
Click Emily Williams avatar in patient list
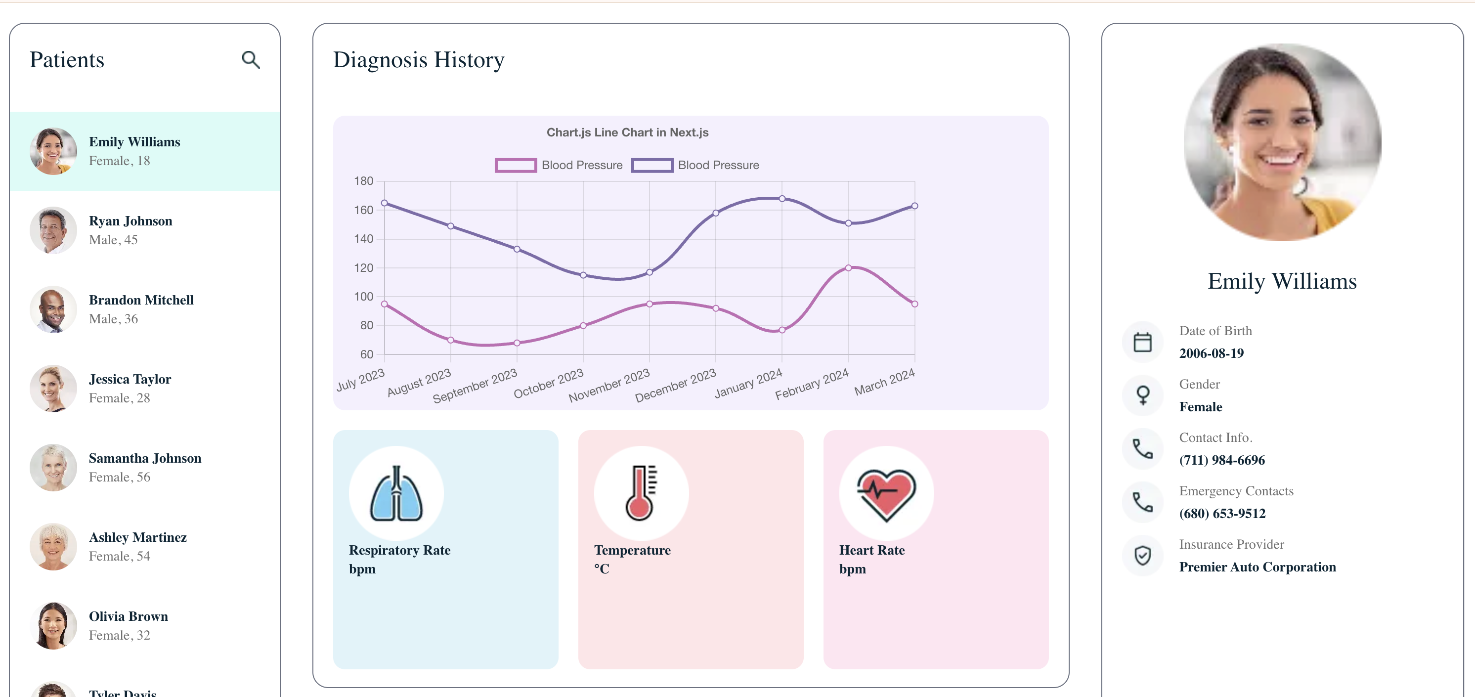pos(53,151)
